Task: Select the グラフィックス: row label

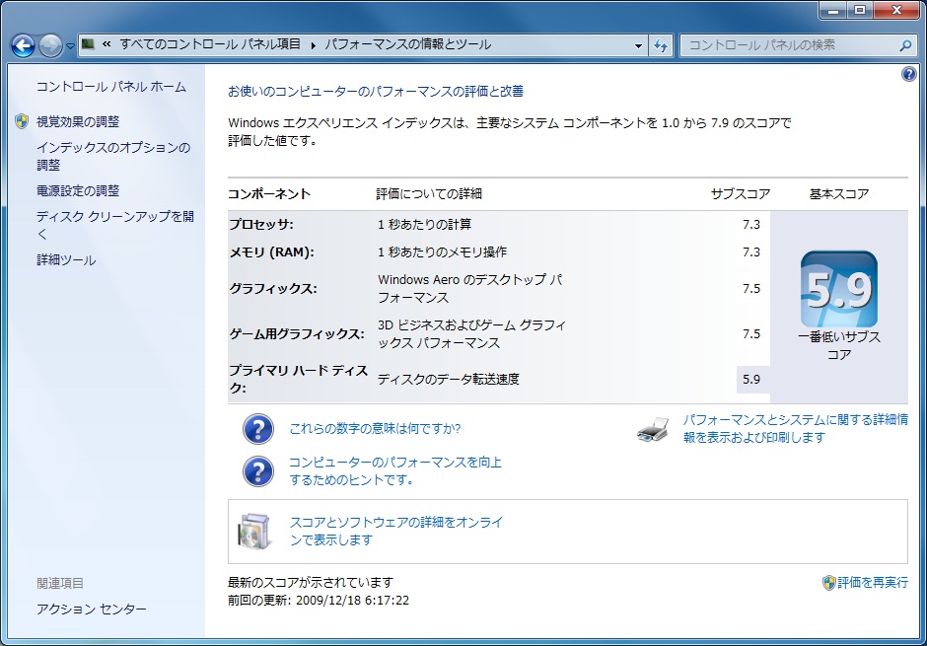Action: click(273, 289)
